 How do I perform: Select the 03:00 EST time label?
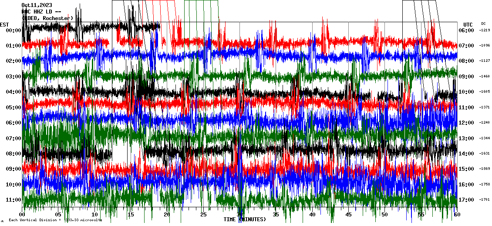13,76
